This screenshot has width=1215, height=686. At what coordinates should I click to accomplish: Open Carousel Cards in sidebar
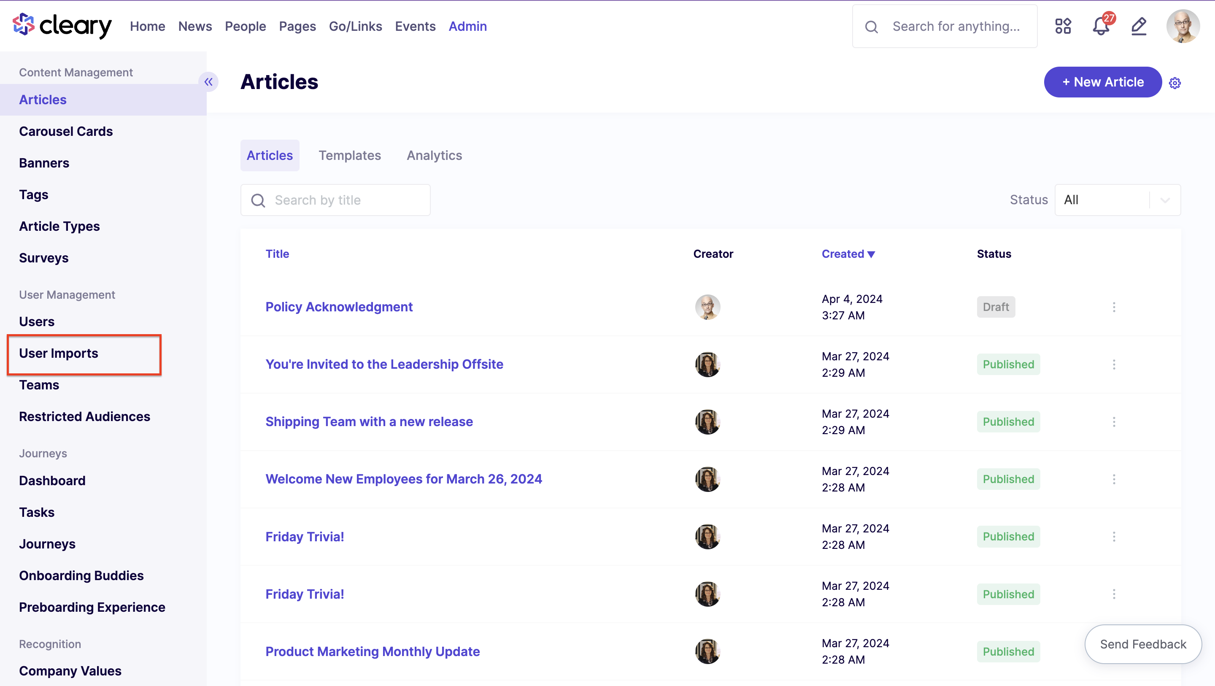tap(65, 131)
